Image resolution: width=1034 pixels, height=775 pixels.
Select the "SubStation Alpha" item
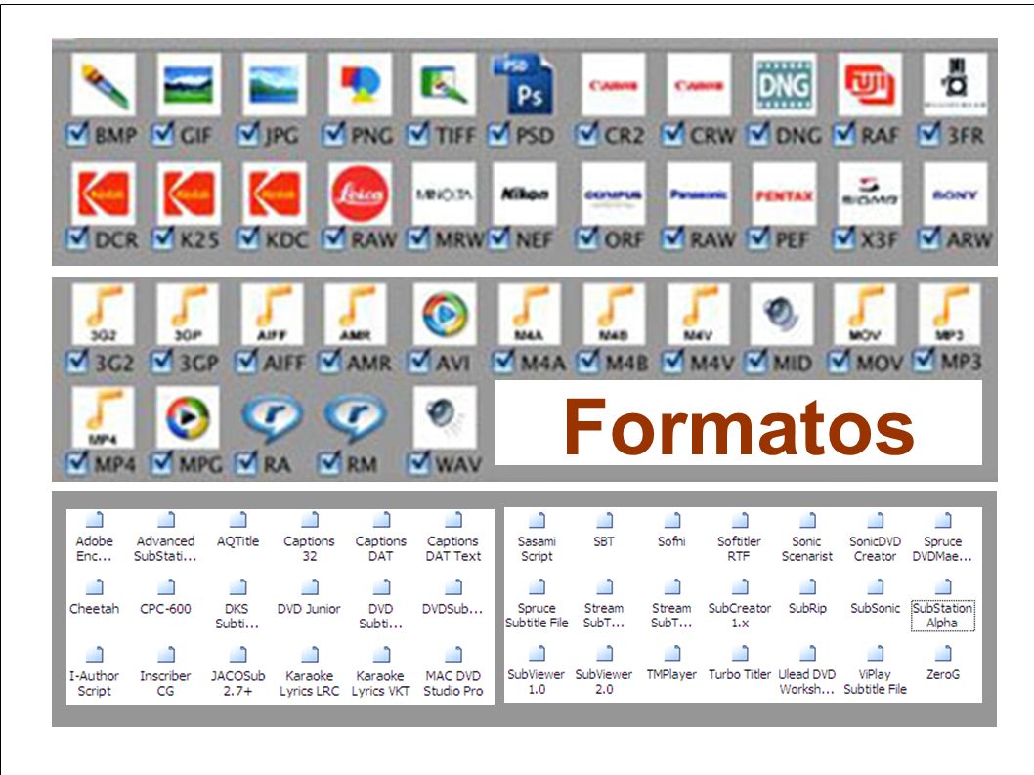click(x=942, y=606)
